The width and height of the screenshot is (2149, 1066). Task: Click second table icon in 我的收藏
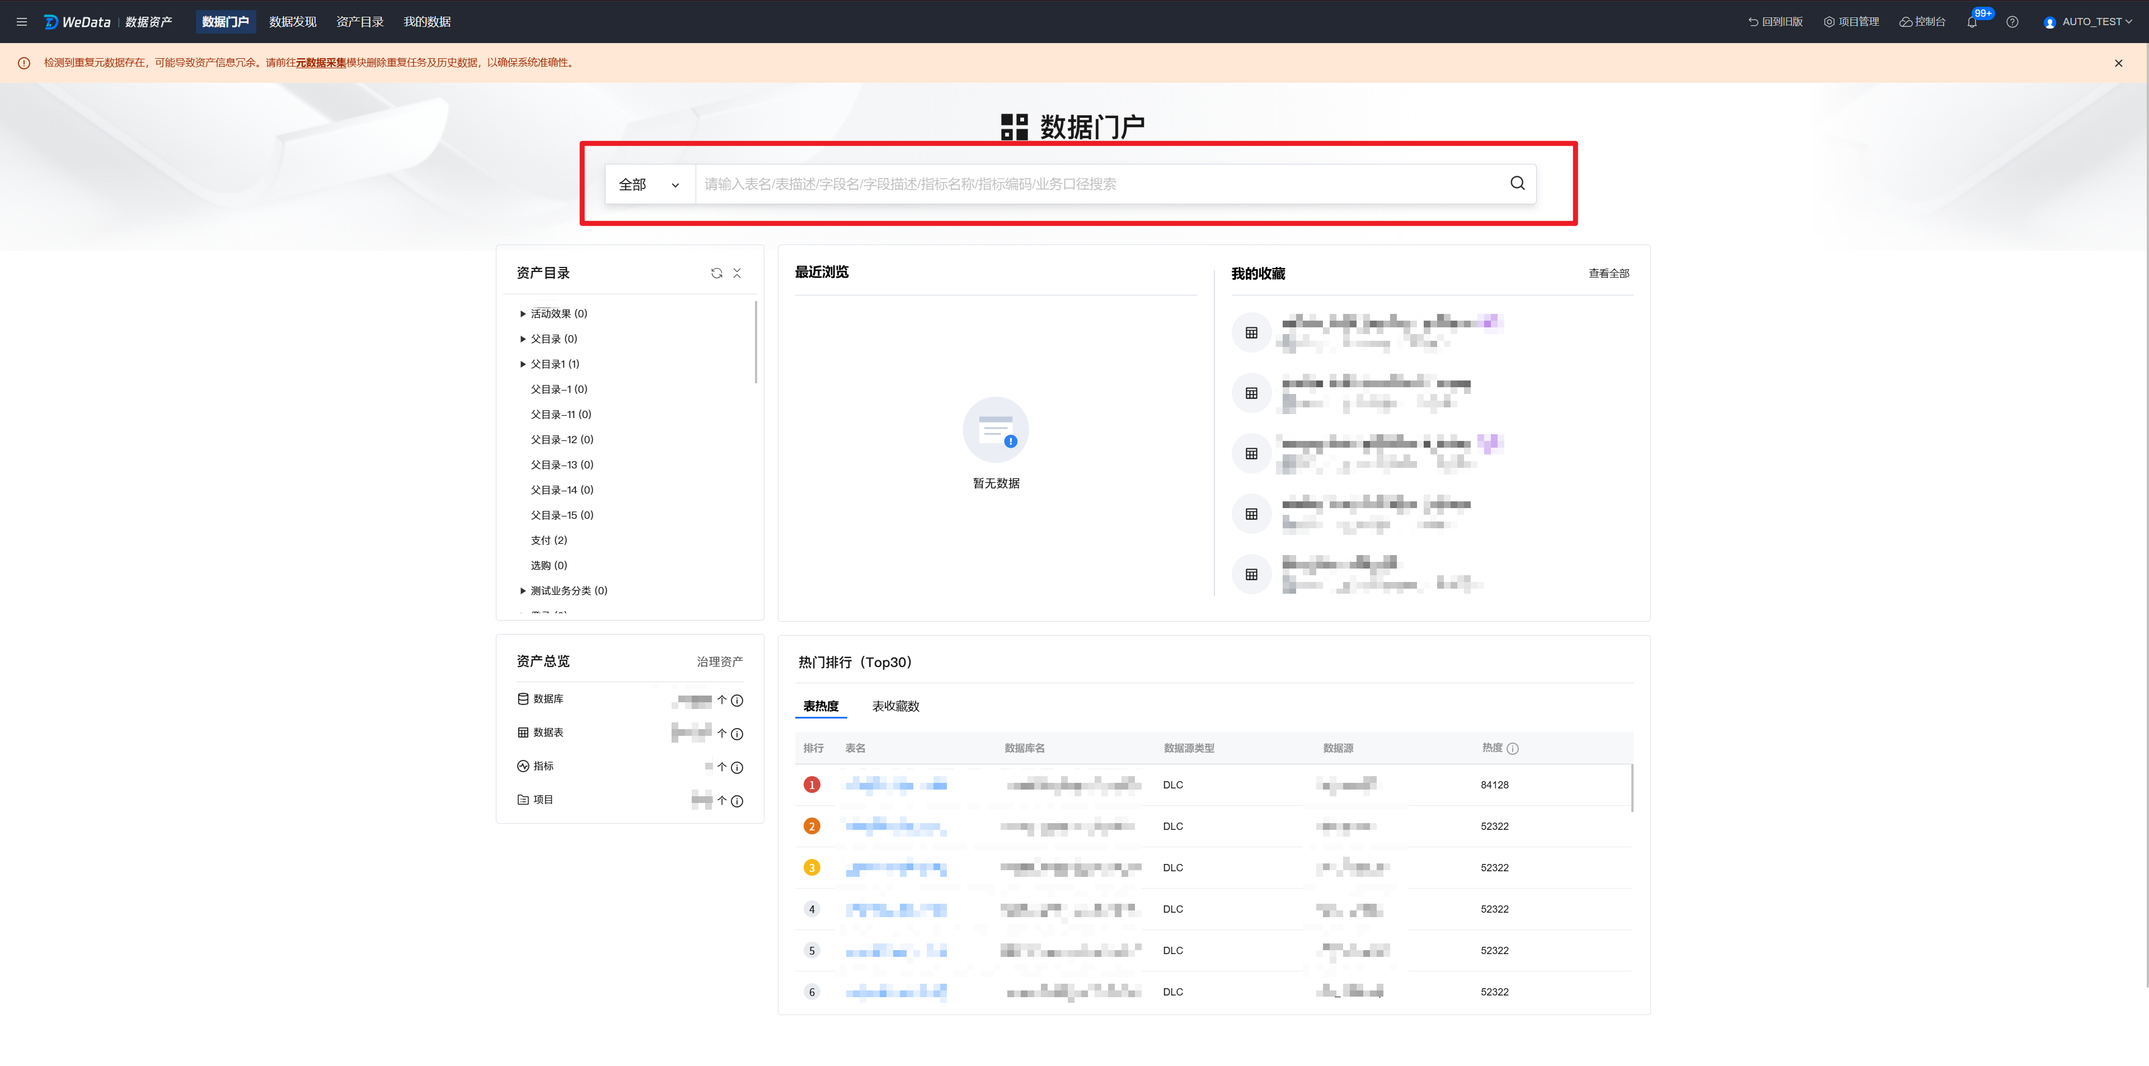[1251, 393]
